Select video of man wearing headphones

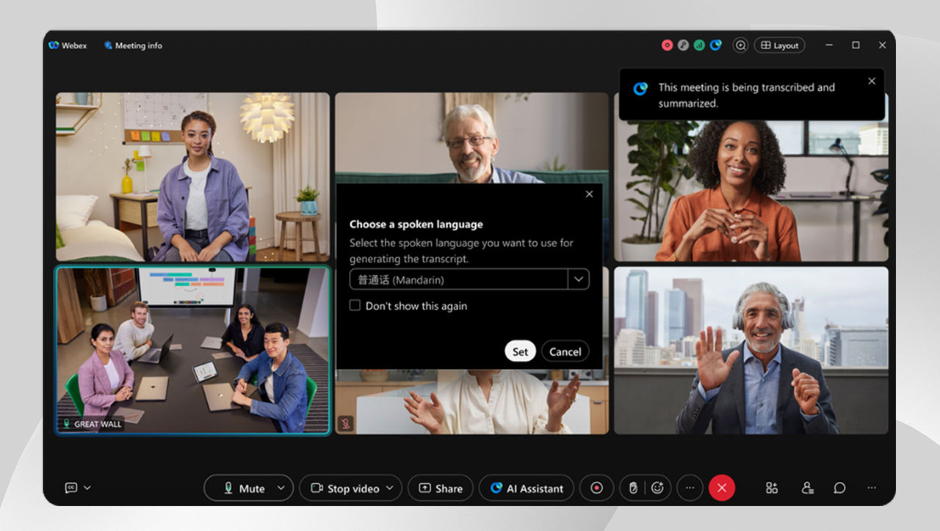point(751,350)
